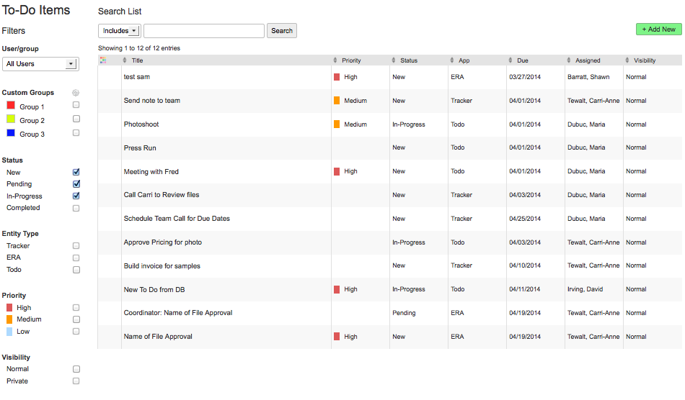Screen dimensions: 685x400
Task: Sort table by App column arrows
Action: (x=451, y=60)
